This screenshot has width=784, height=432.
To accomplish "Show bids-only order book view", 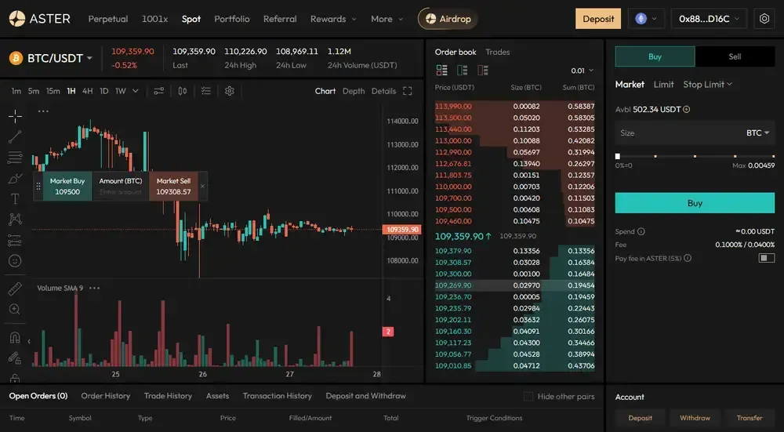I will coord(463,70).
